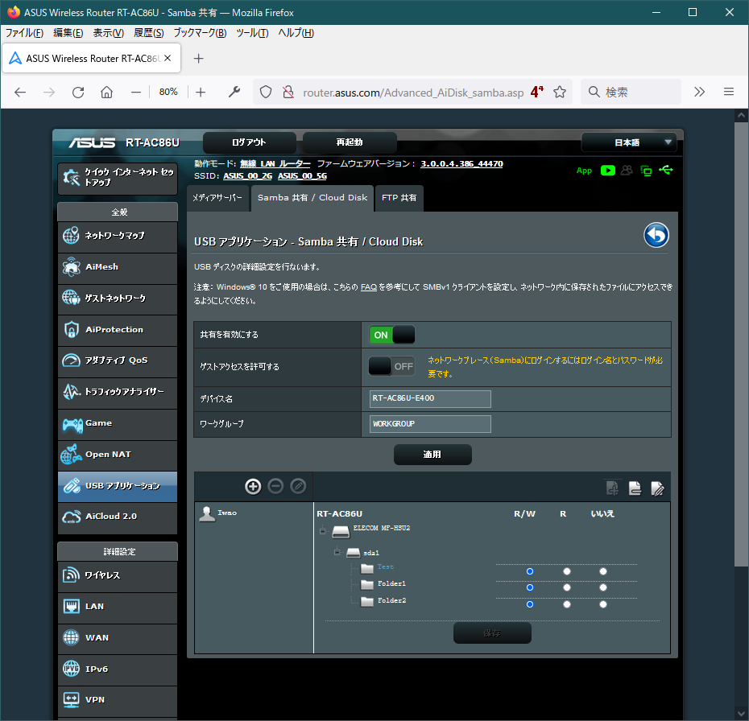
Task: Select いいえ radio for Folder1
Action: [603, 587]
